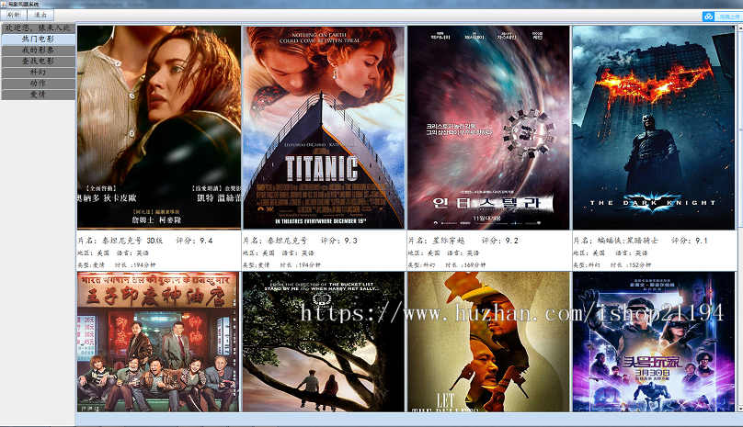Click the title text 蝙蝠侠:黑暗骑士

tap(628, 241)
